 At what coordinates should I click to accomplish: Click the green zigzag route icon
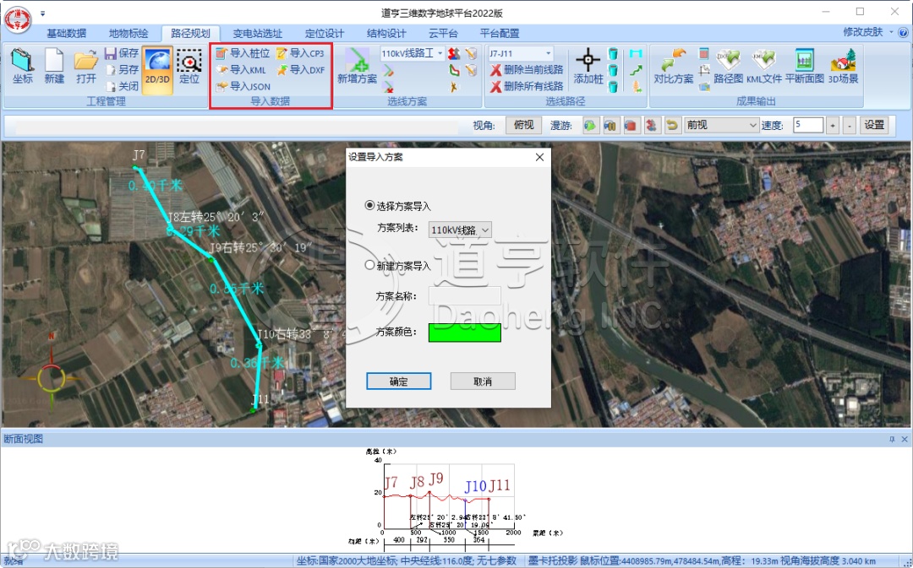pos(636,70)
